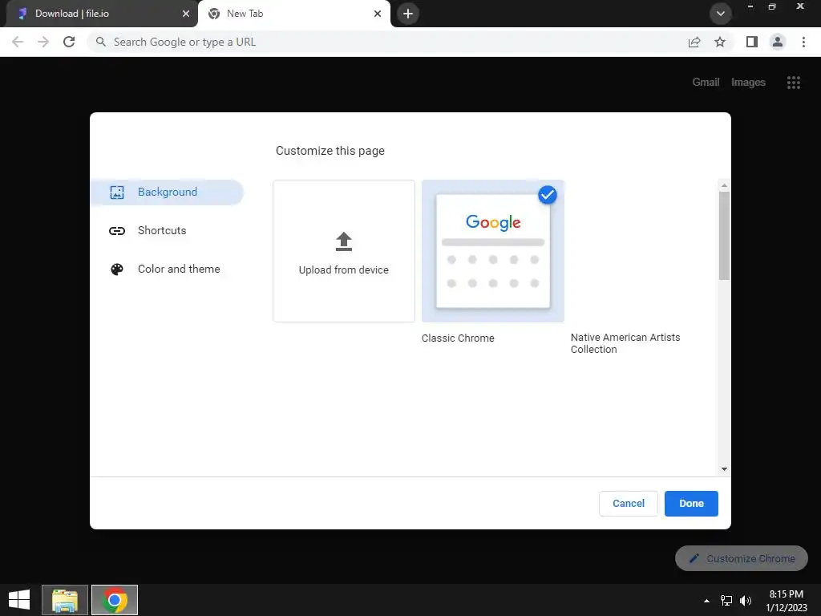Click the dialog scrollbar thumb
Viewport: 821px width, 616px height.
(724, 236)
